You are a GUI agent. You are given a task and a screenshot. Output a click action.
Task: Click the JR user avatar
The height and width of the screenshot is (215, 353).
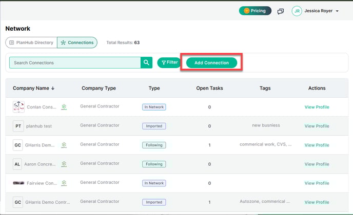297,11
